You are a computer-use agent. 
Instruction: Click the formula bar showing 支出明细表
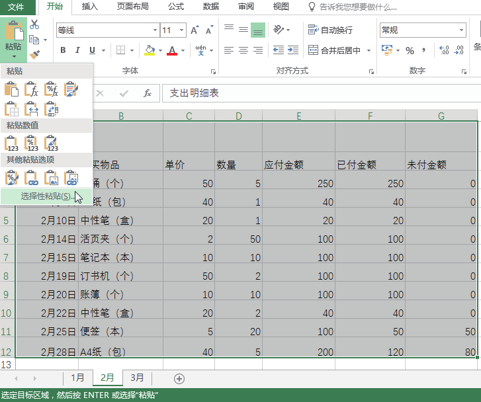322,93
